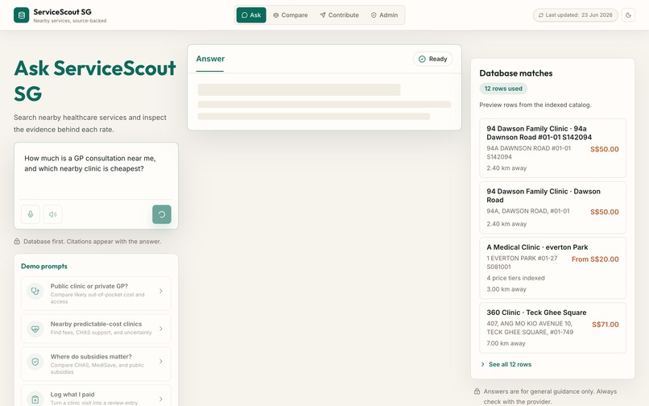Toggle dark mode with the moon icon

click(628, 15)
